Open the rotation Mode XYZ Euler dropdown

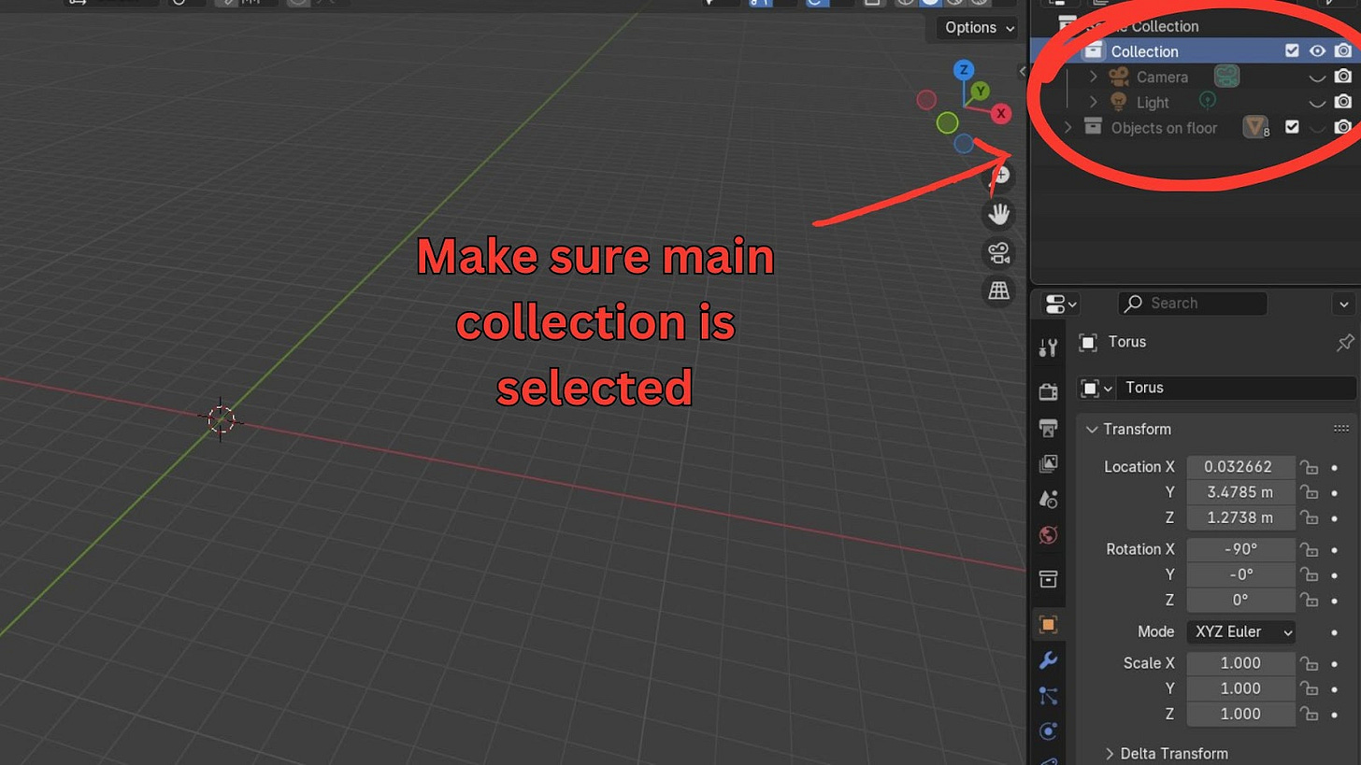tap(1241, 631)
